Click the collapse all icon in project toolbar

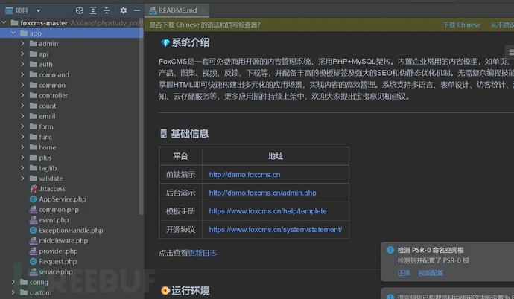(x=107, y=10)
